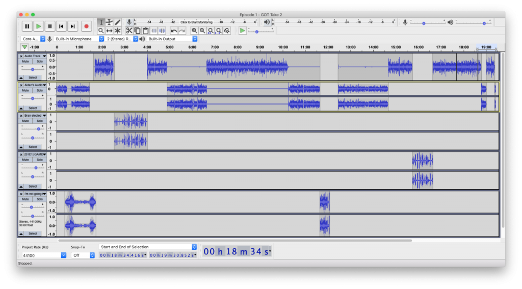Open the Built-in Microphone device dropdown
This screenshot has width=522, height=289.
(x=79, y=39)
